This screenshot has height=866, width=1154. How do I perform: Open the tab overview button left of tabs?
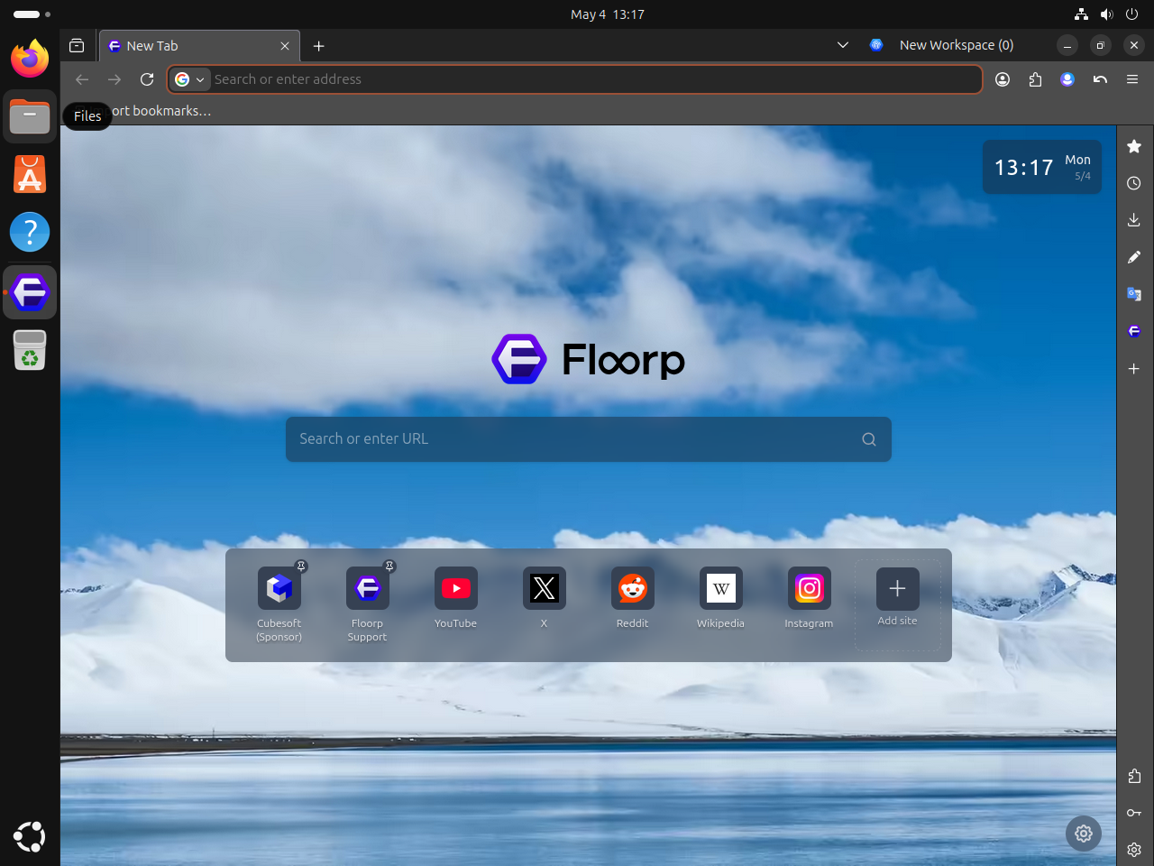(77, 45)
